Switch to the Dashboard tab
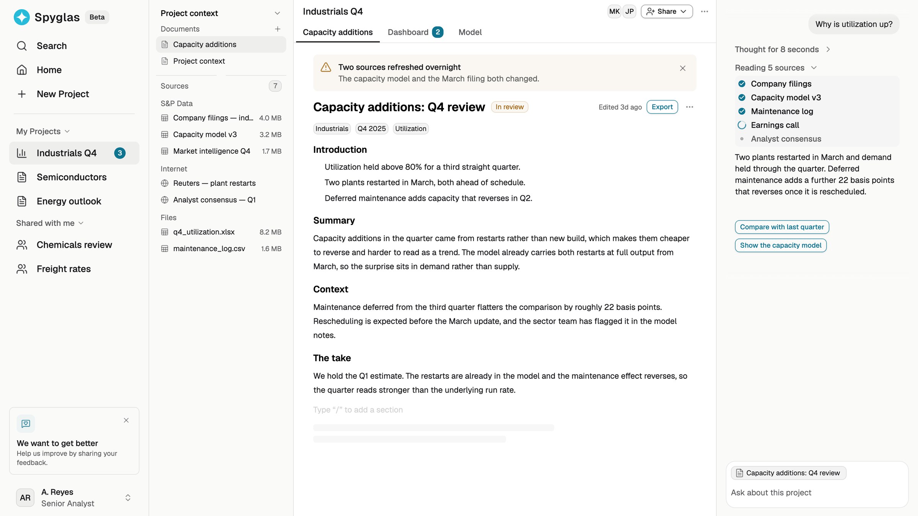The width and height of the screenshot is (918, 516). click(x=415, y=32)
